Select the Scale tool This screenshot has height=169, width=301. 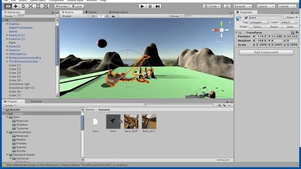(x=31, y=6)
